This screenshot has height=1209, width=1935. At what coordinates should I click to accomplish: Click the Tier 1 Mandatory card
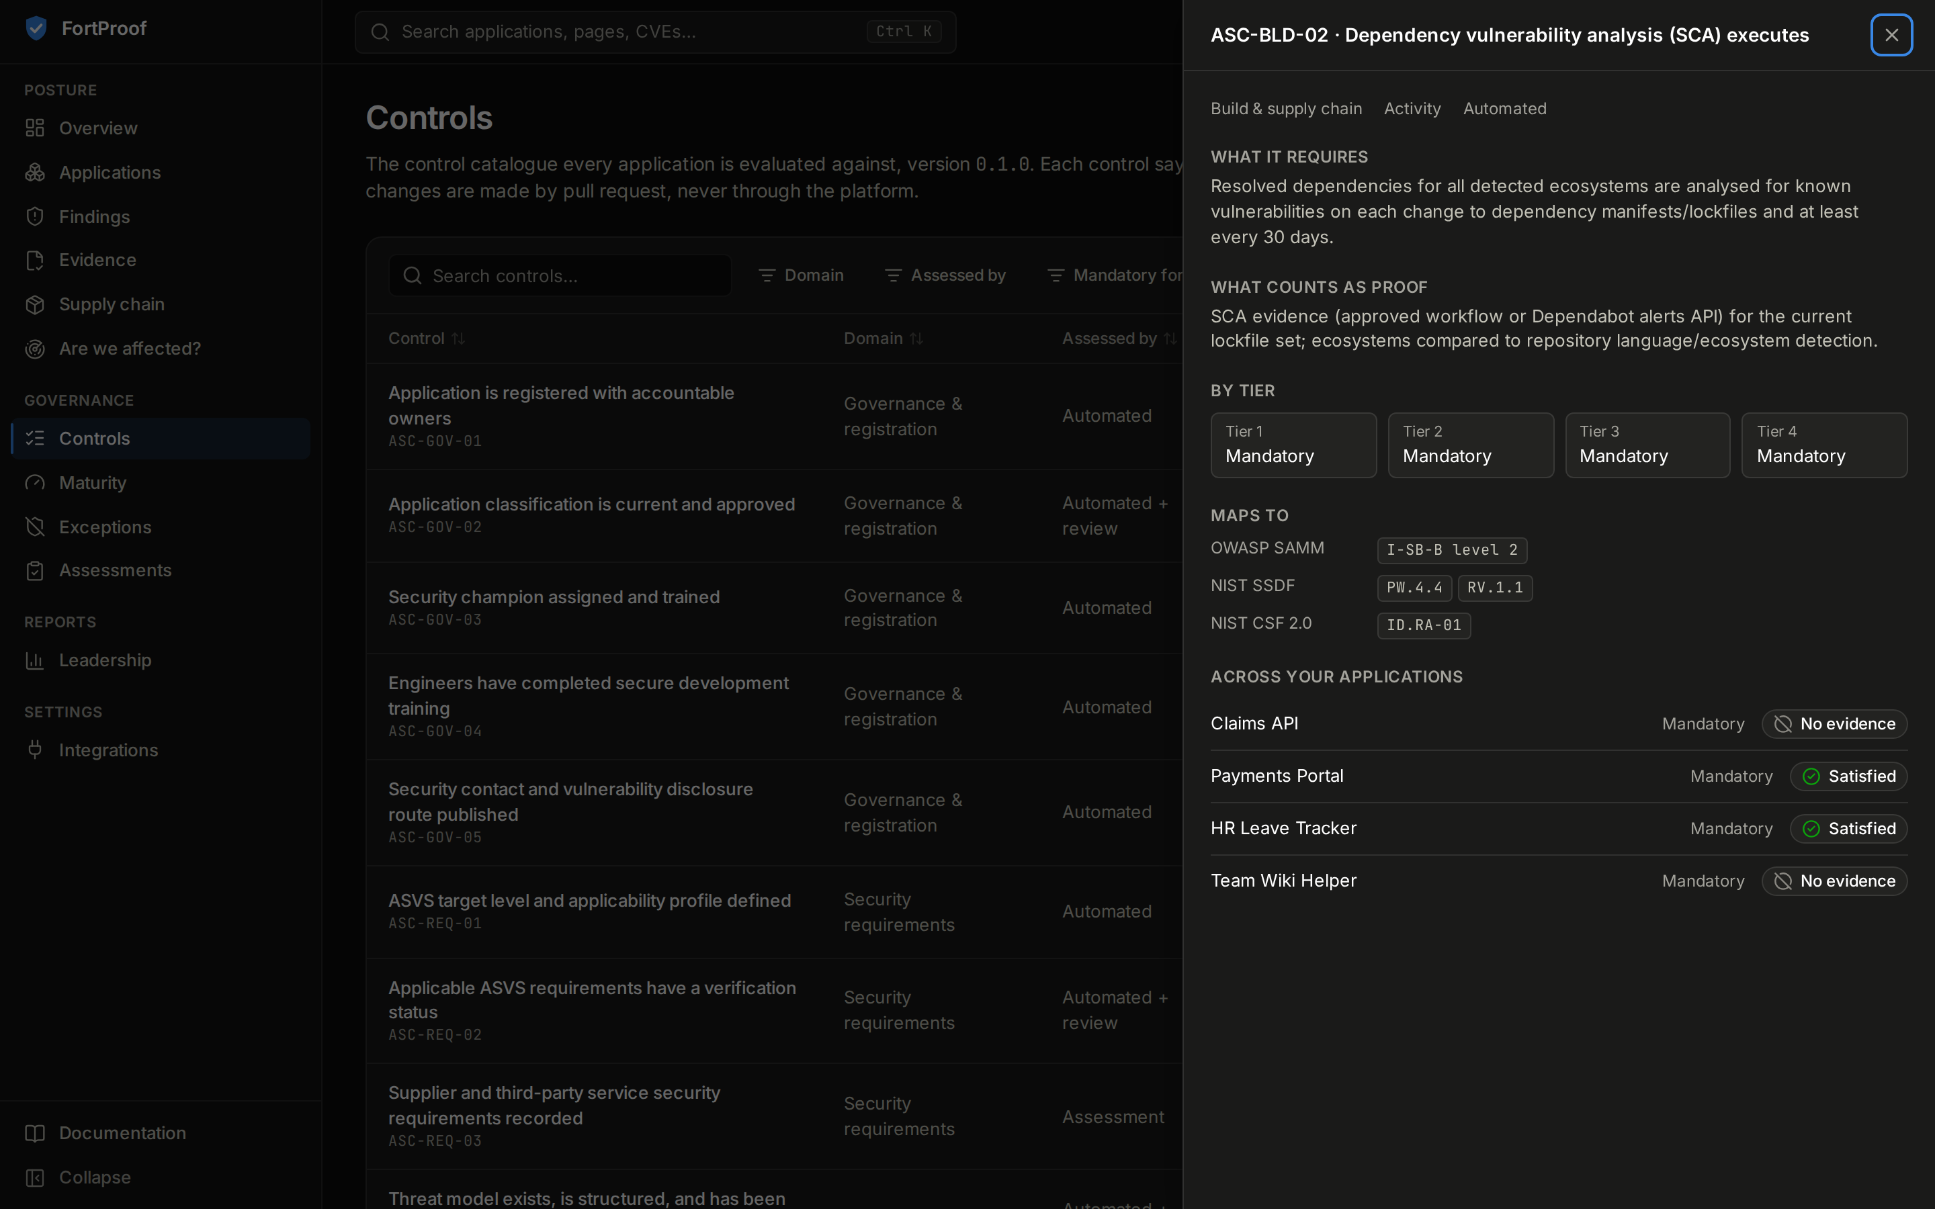(1293, 445)
